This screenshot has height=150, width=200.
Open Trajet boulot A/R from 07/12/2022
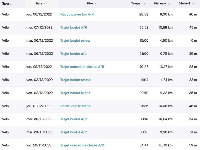[73, 27]
